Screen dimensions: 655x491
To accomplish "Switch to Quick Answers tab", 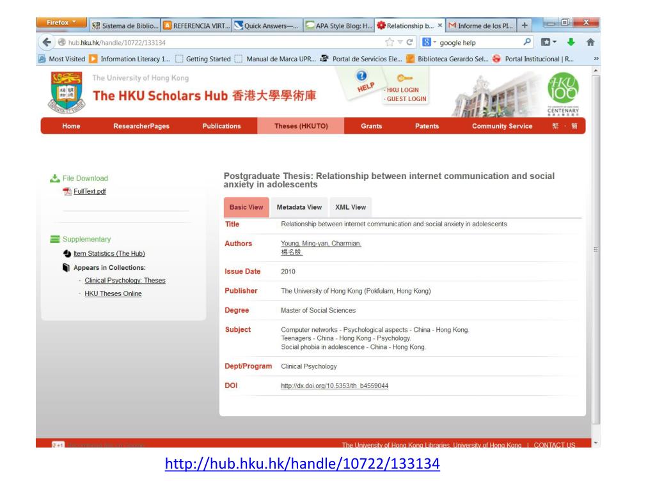I will click(267, 26).
